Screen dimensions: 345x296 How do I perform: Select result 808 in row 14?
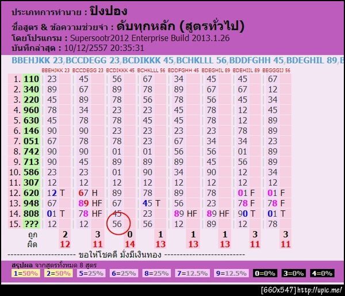click(31, 214)
